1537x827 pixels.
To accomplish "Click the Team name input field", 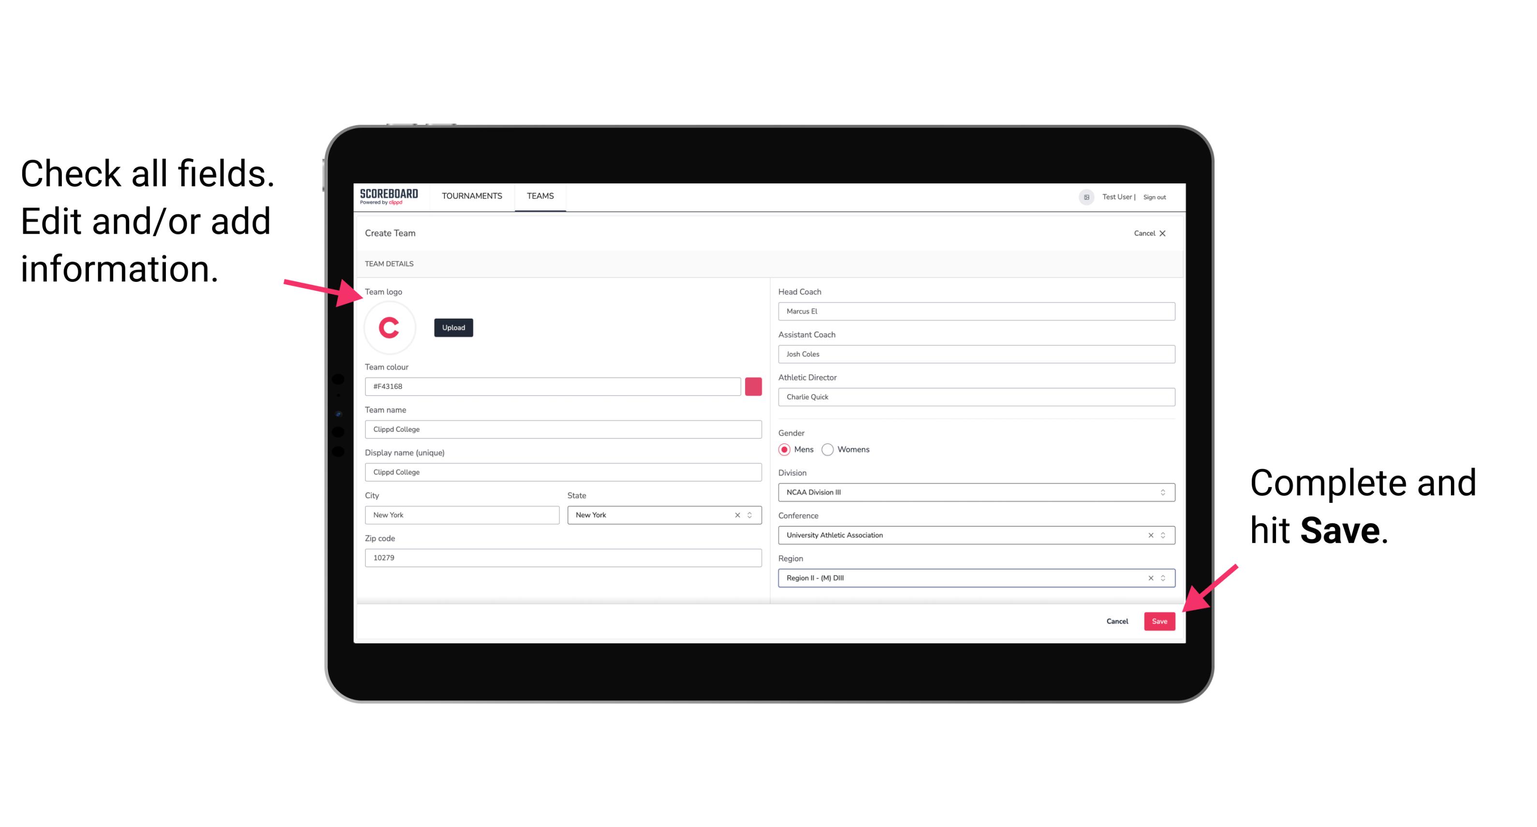I will 563,429.
